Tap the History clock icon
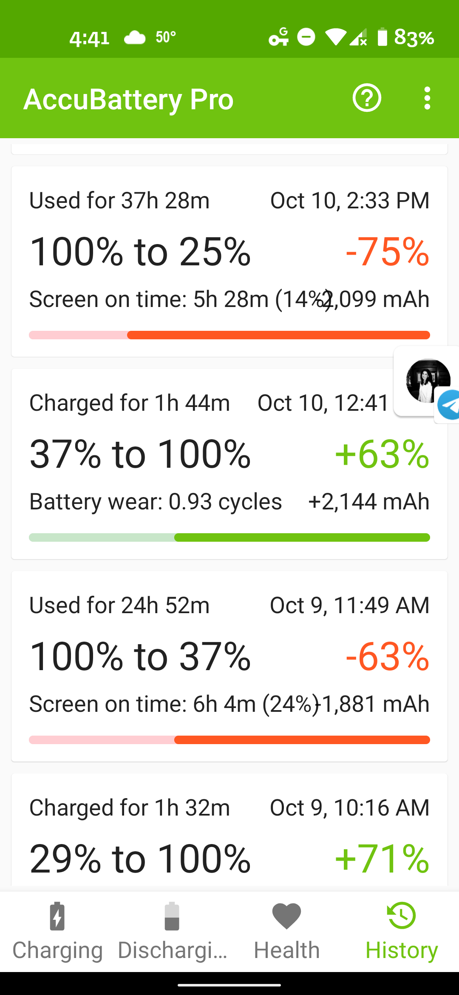 402,915
